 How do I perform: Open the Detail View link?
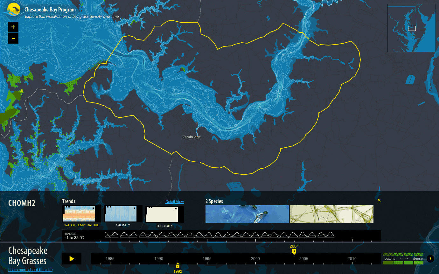pos(174,202)
